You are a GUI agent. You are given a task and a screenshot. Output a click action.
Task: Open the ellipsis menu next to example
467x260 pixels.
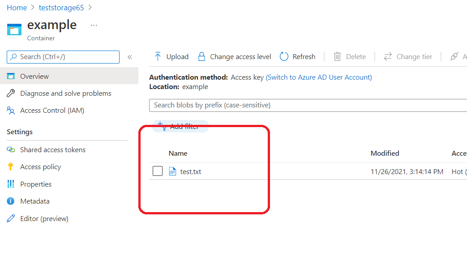pos(94,26)
